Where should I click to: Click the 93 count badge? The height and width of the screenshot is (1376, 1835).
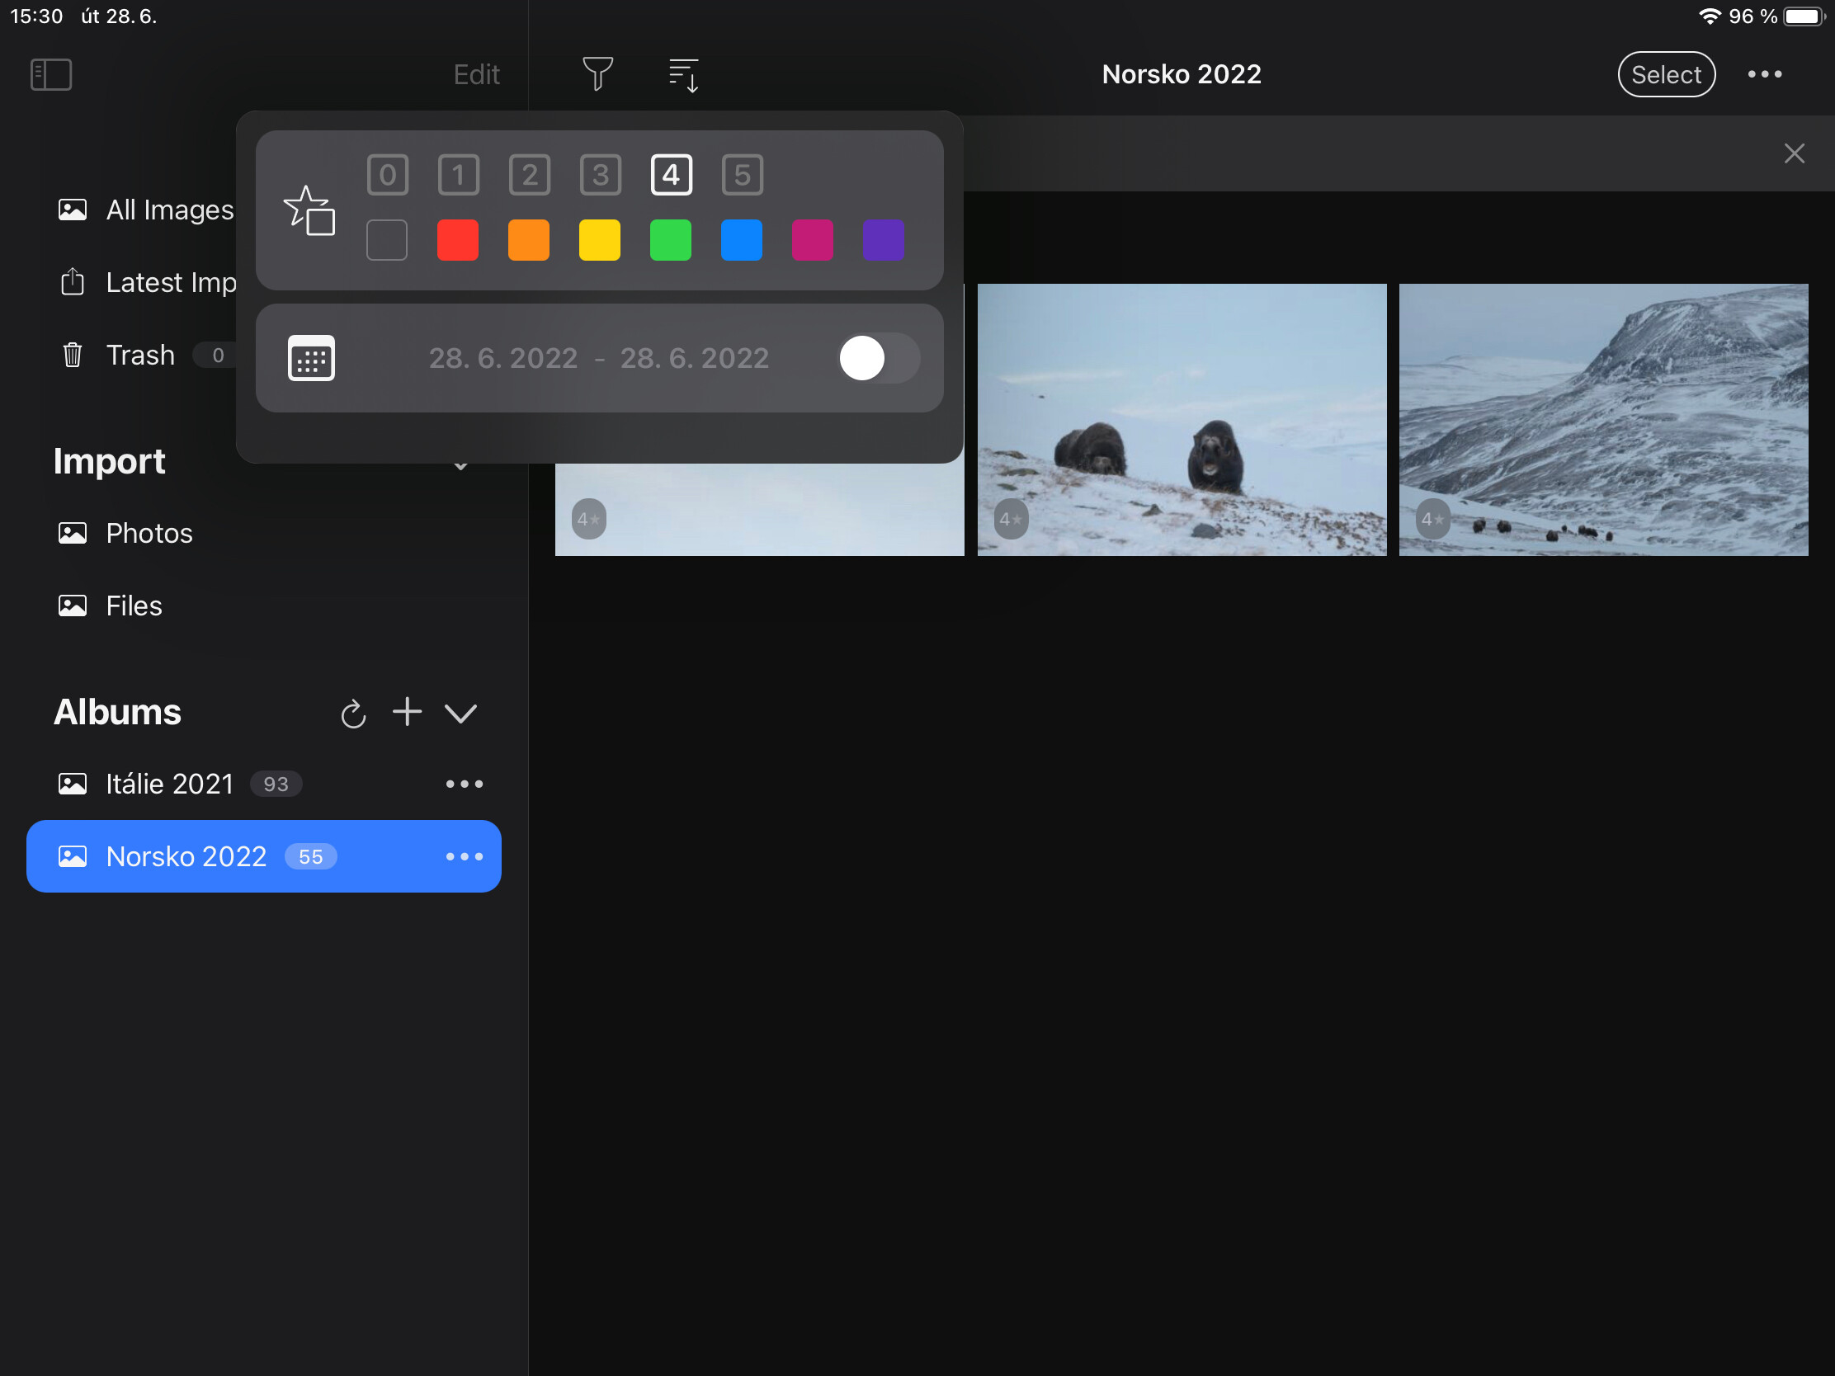point(276,784)
